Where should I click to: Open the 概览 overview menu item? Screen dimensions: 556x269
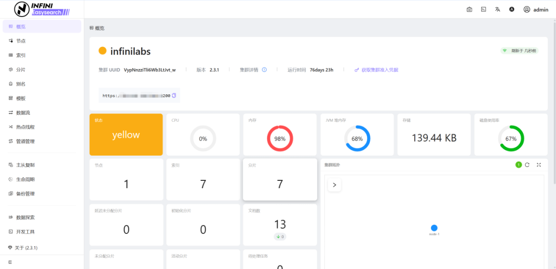42,27
